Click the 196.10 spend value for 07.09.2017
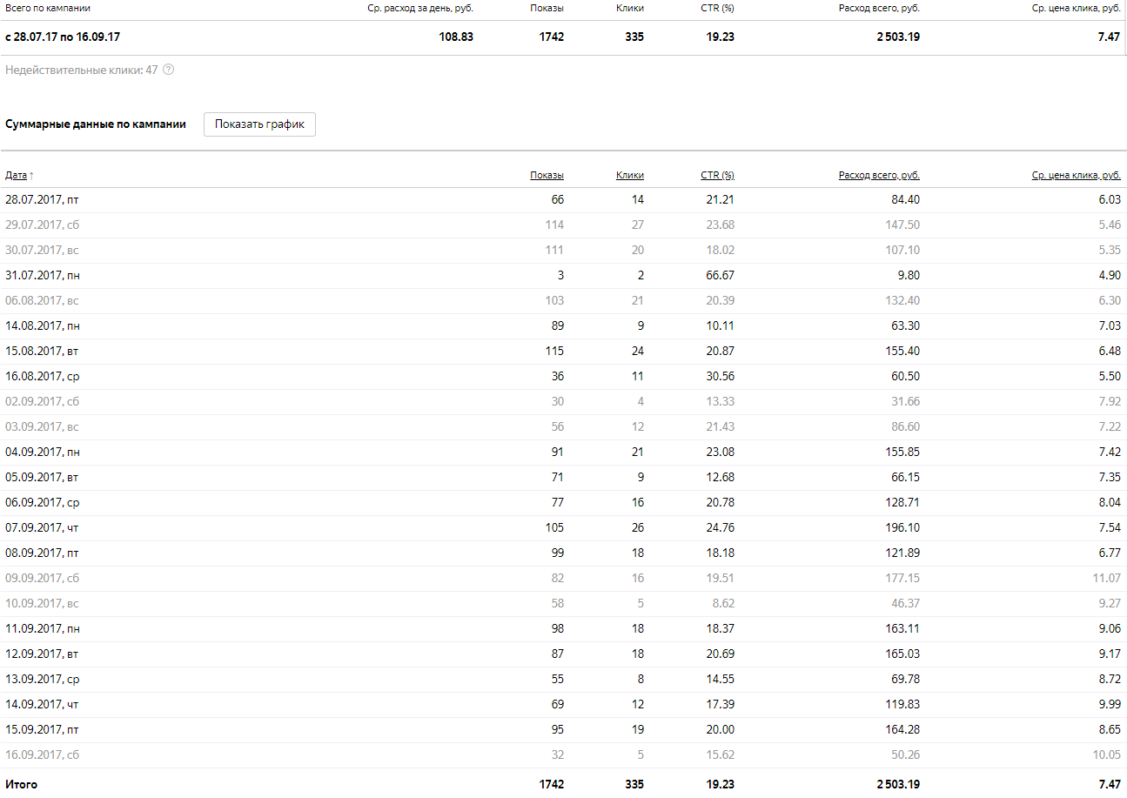Viewport: 1127px width, 798px height. tap(902, 527)
